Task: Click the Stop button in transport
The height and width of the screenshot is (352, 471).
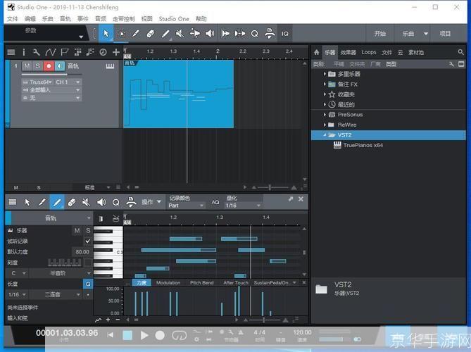Action: pos(127,335)
